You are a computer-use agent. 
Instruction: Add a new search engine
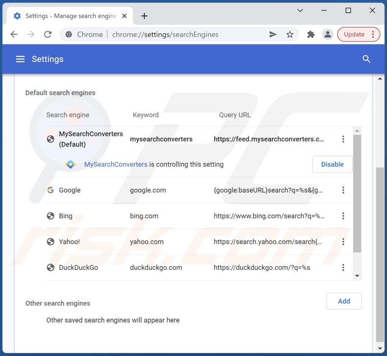pos(344,301)
